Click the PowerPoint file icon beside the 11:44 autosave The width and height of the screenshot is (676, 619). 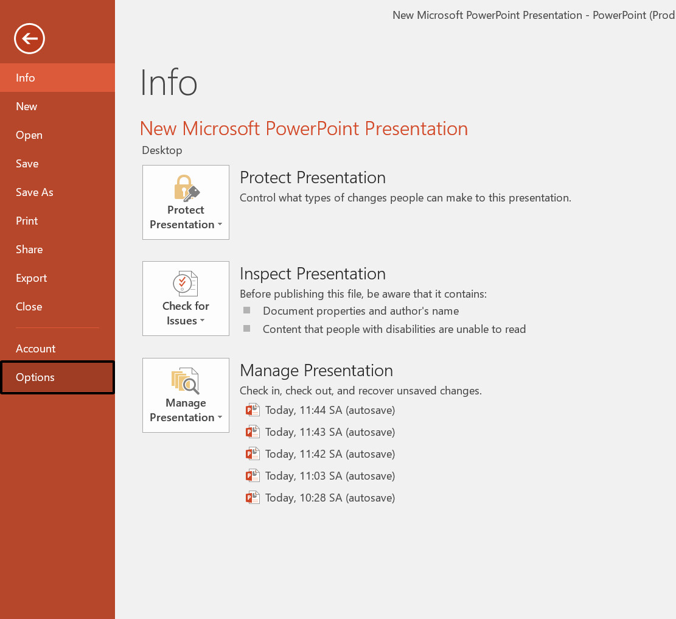pos(253,410)
